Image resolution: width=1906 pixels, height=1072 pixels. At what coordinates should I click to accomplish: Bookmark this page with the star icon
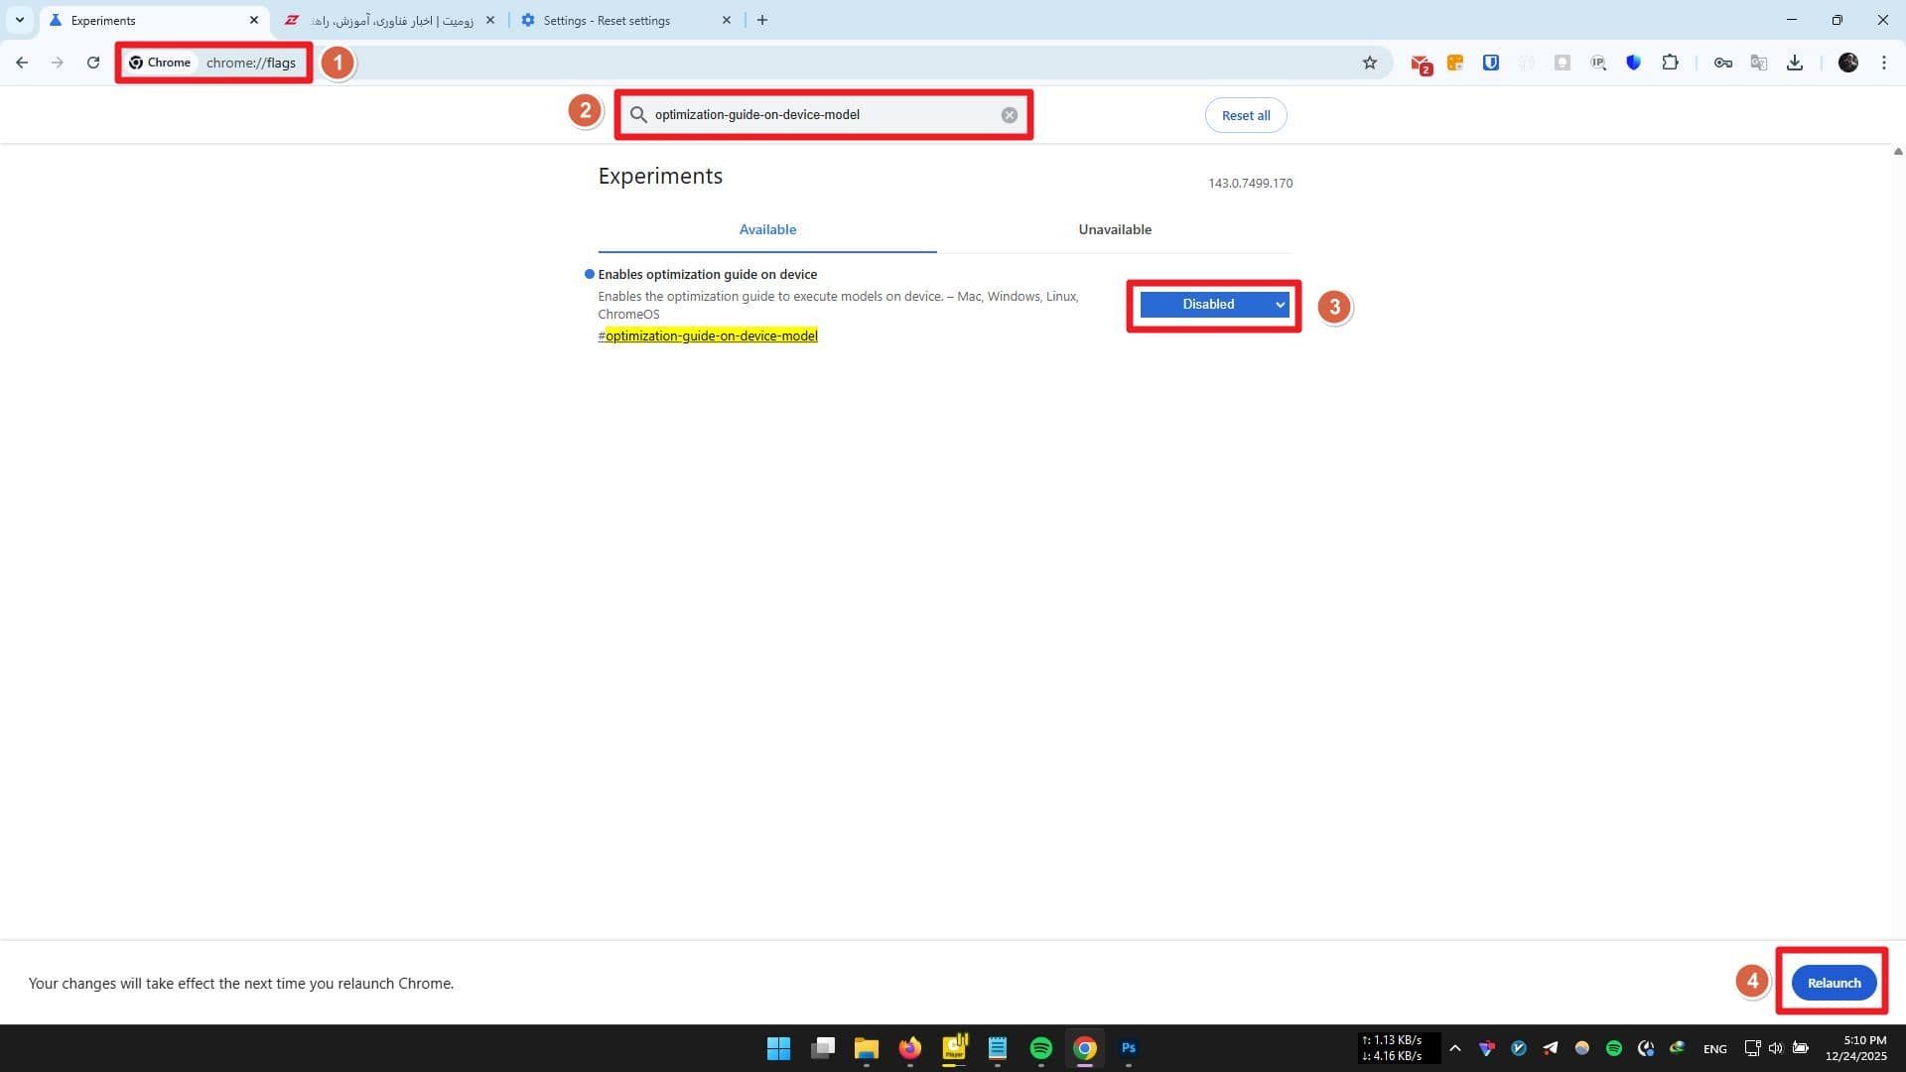pos(1370,63)
